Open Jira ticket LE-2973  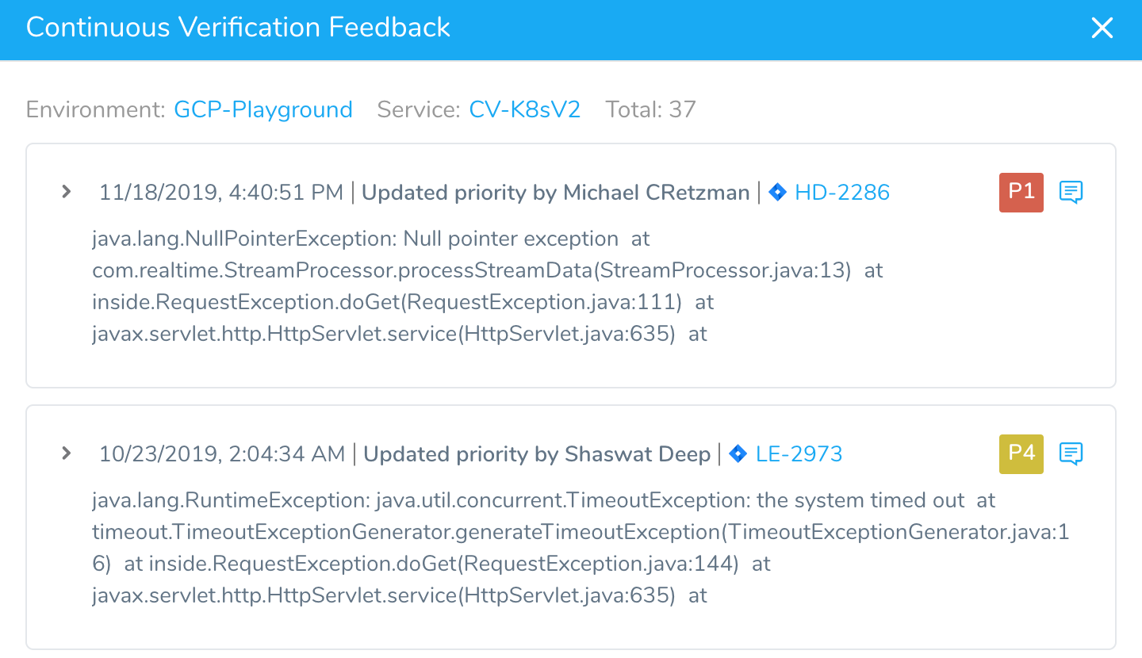(x=799, y=454)
